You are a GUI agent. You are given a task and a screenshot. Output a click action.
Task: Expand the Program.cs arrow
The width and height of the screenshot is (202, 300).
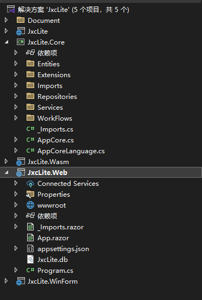click(x=16, y=270)
